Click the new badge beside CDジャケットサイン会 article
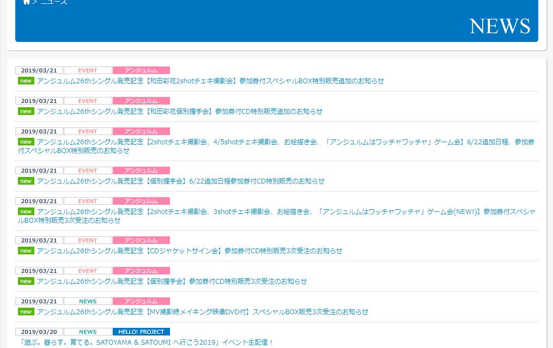 coord(26,251)
